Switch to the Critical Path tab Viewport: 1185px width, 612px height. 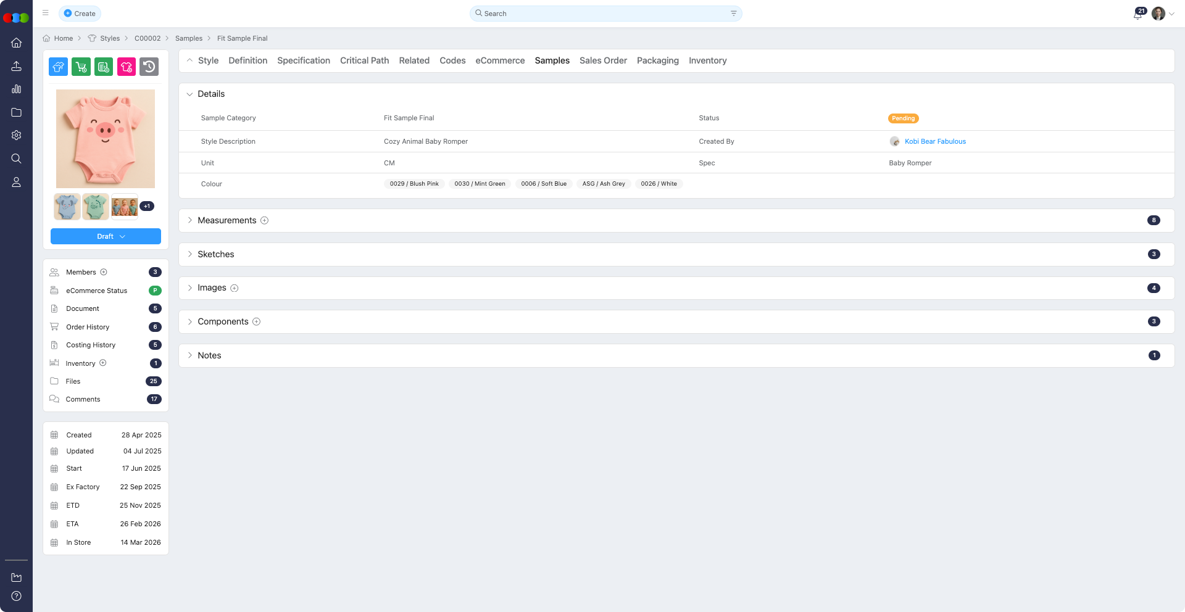point(364,60)
